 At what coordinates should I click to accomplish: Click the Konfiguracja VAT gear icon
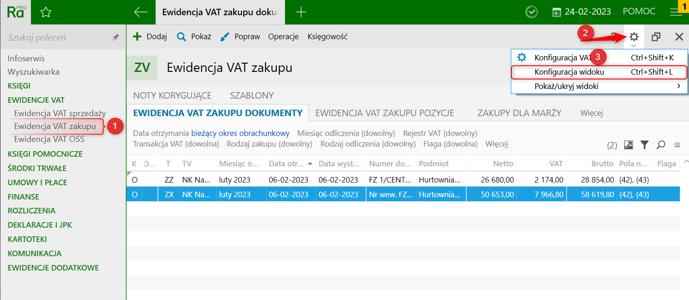pyautogui.click(x=522, y=58)
